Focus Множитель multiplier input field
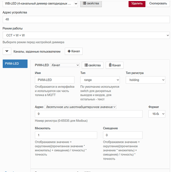Image resolution: width=171 pixels, height=172 pixels. tap(66, 135)
